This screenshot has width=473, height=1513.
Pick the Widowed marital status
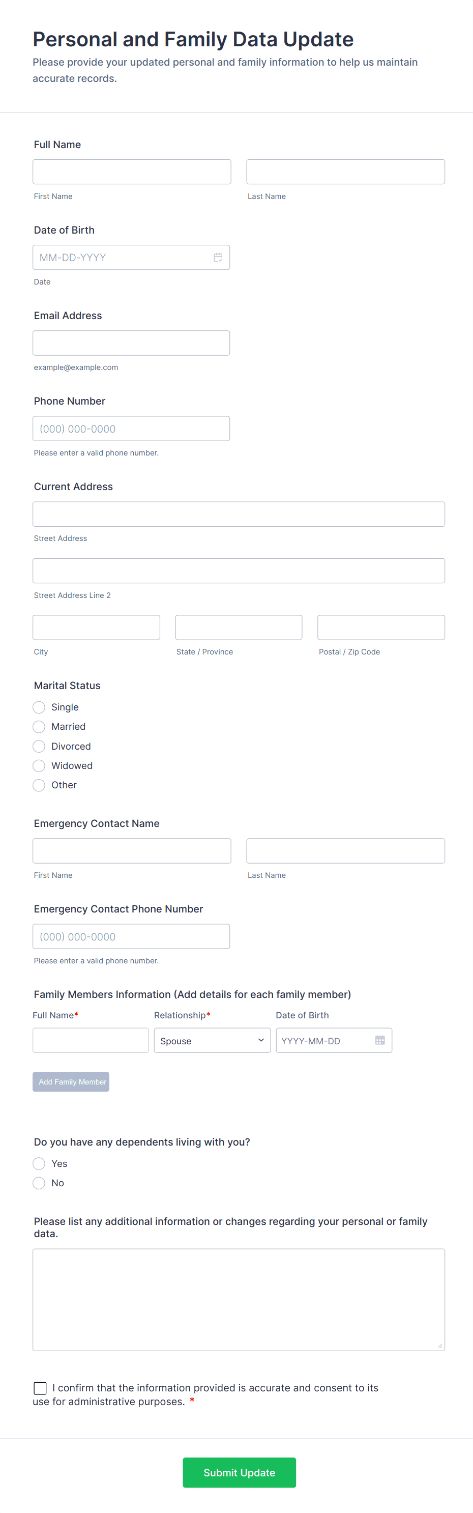tap(39, 765)
